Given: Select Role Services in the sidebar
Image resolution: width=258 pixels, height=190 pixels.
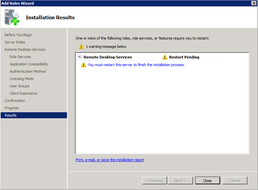Looking at the screenshot, I should [x=20, y=57].
